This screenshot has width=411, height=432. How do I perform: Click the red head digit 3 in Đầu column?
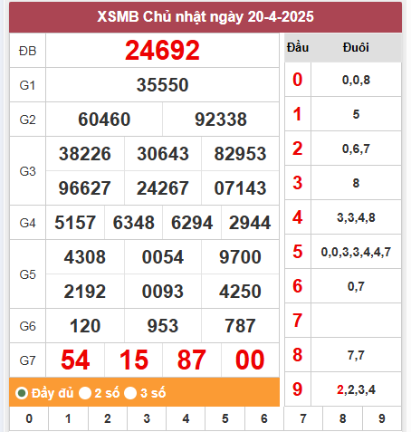pos(298,183)
